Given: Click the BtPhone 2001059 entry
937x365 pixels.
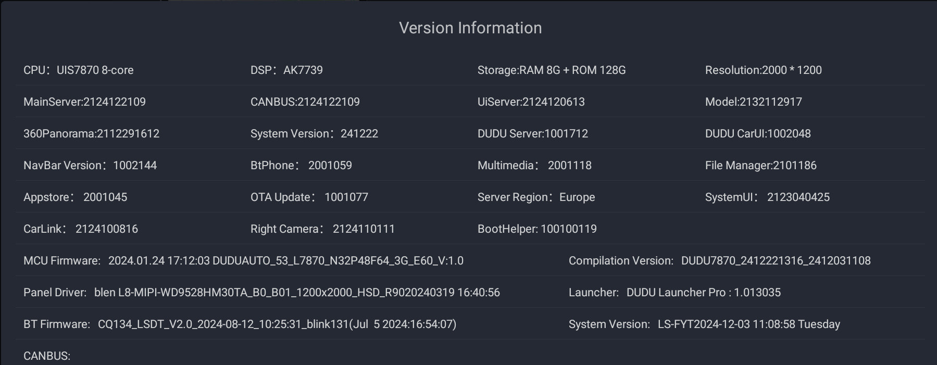Looking at the screenshot, I should [301, 166].
